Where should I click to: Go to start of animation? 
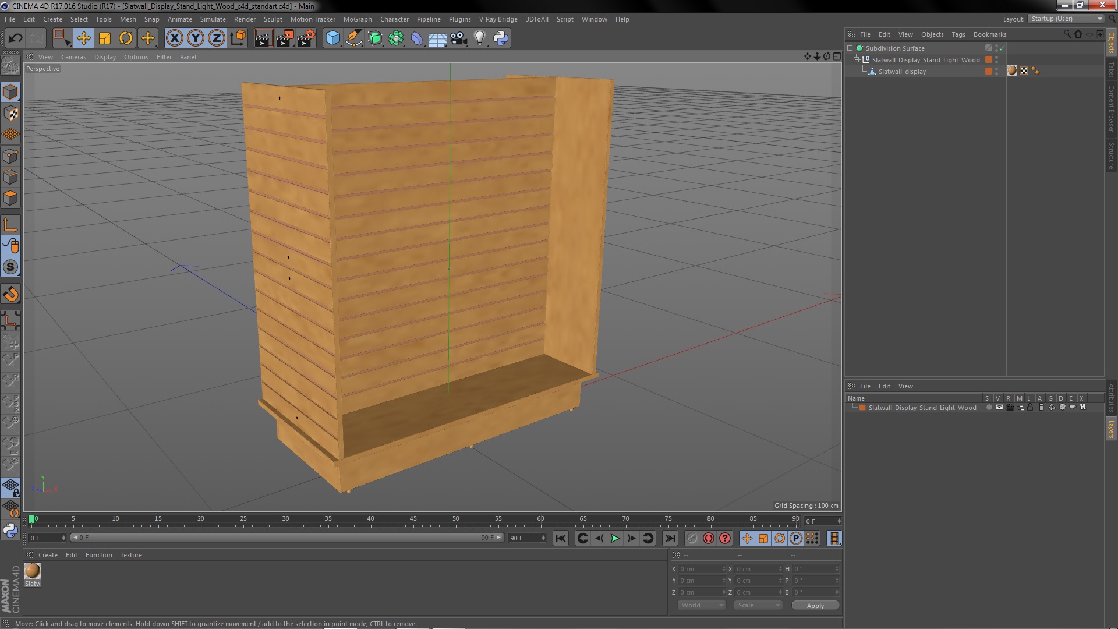(x=560, y=539)
